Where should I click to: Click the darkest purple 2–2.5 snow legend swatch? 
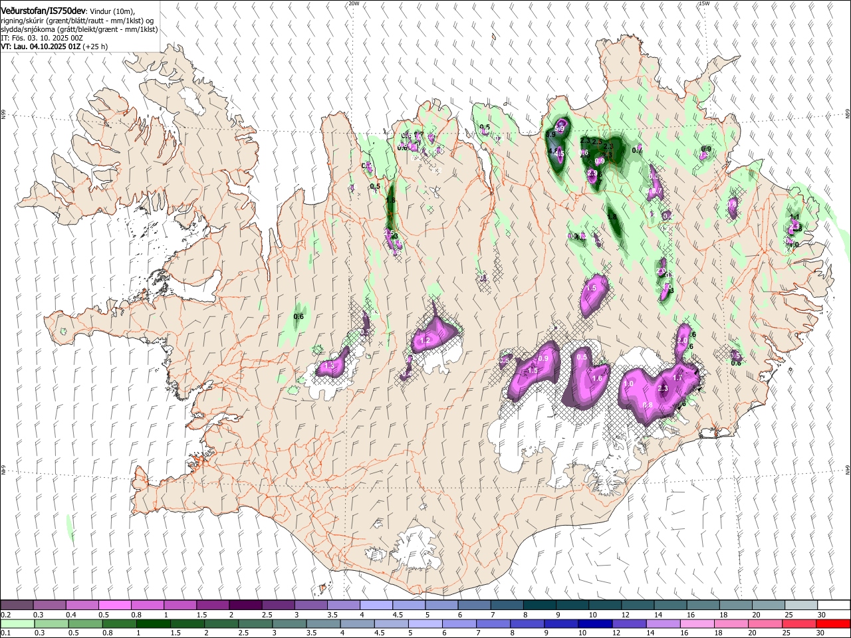point(245,605)
